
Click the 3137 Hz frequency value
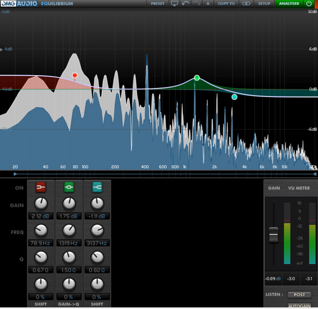[97, 243]
